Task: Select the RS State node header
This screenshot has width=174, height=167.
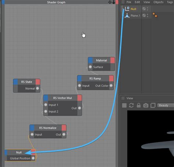Action: [26, 82]
